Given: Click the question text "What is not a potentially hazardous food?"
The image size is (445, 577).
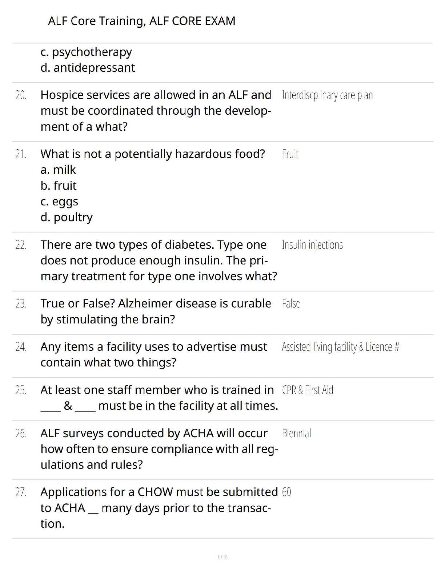Looking at the screenshot, I should click(153, 154).
